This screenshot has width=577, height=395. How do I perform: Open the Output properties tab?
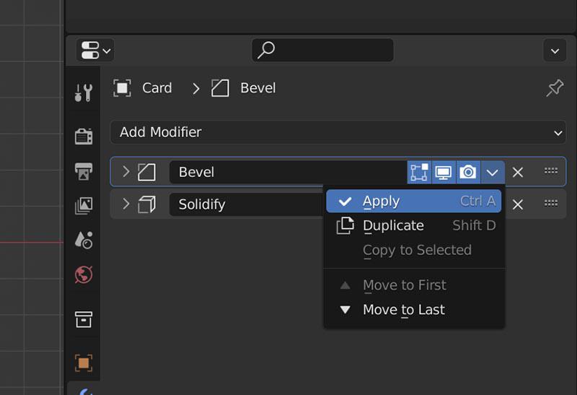(84, 171)
